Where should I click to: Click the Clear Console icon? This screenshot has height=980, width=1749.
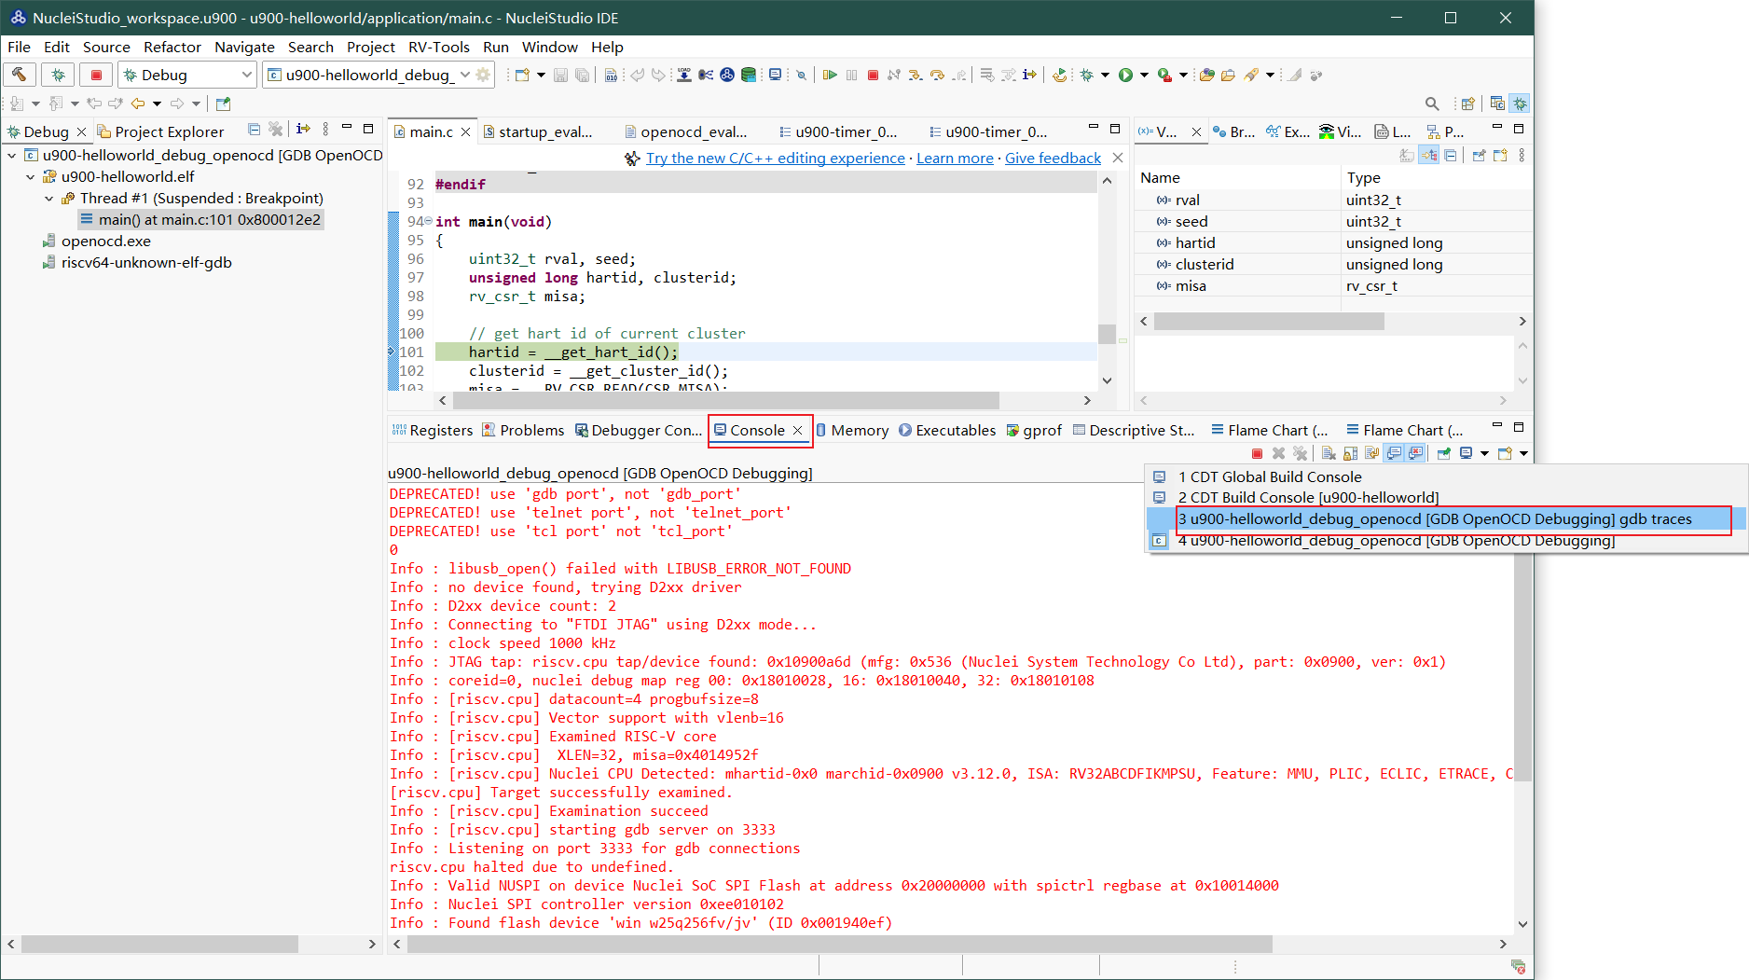(1329, 453)
